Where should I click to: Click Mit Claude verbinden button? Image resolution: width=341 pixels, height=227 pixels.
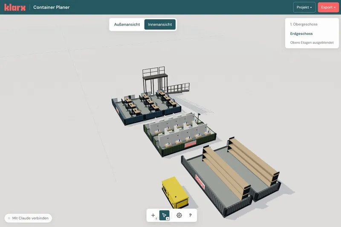tap(28, 218)
